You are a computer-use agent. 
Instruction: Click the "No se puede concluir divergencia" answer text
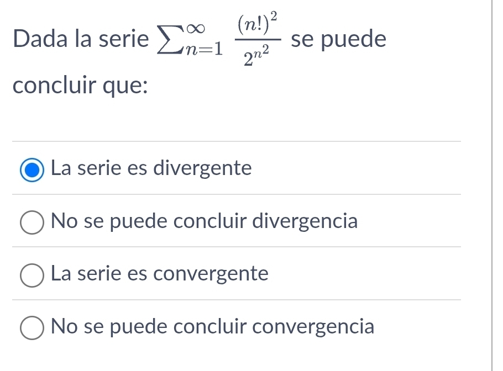pos(204,221)
